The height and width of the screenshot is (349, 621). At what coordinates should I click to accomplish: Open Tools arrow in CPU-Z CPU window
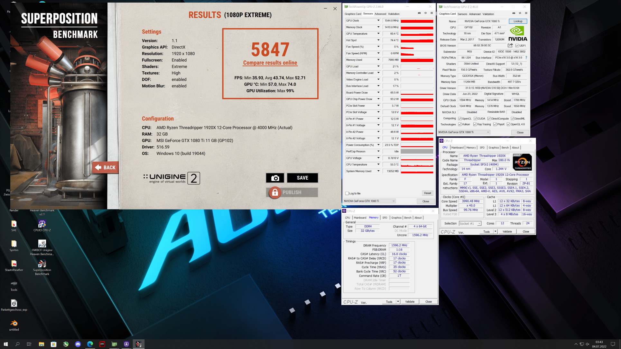496,231
